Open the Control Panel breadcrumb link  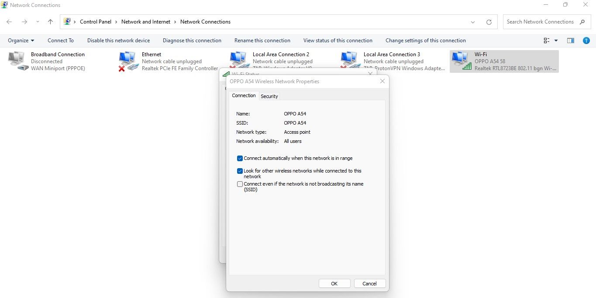coord(96,21)
